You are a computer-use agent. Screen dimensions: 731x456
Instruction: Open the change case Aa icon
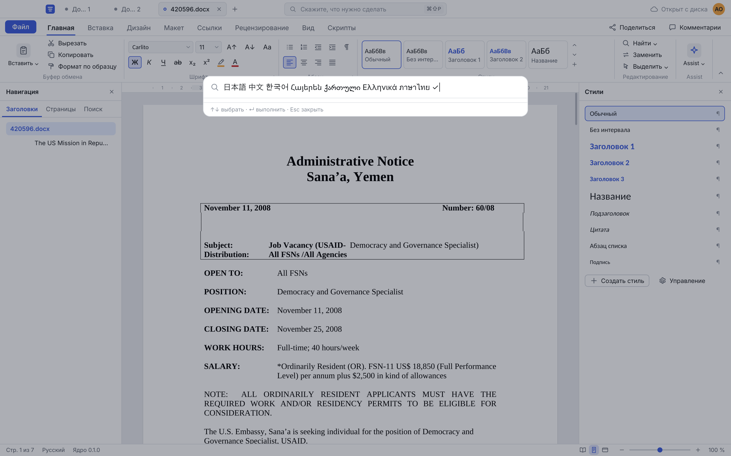[x=267, y=47]
